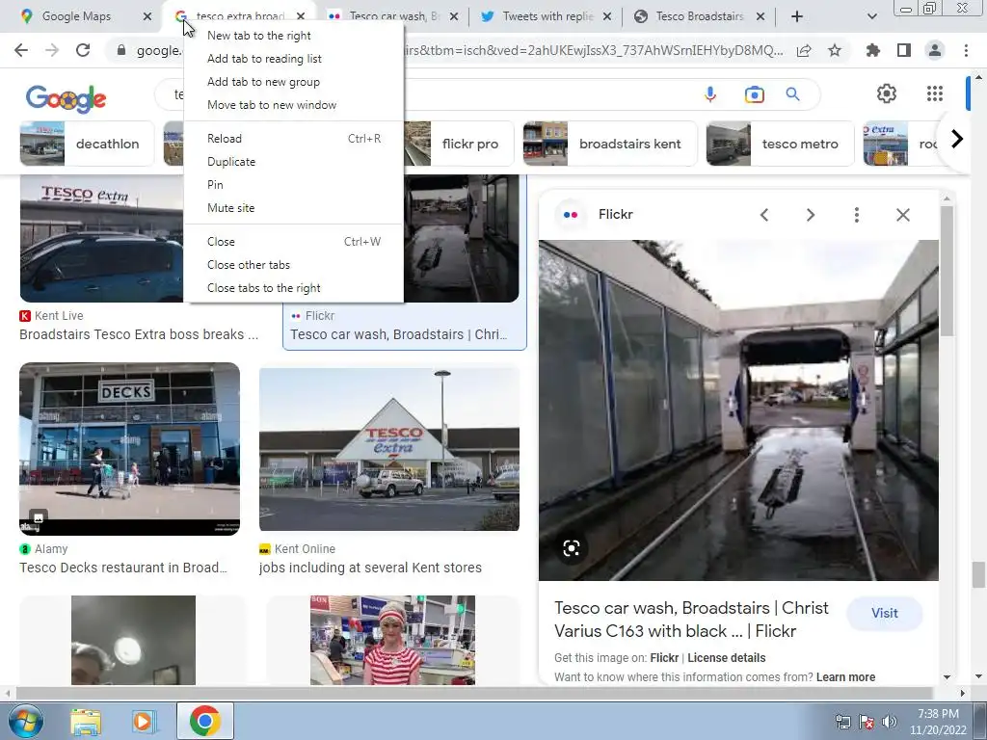Select 'Mute site' menu entry
The width and height of the screenshot is (987, 740).
click(x=294, y=208)
